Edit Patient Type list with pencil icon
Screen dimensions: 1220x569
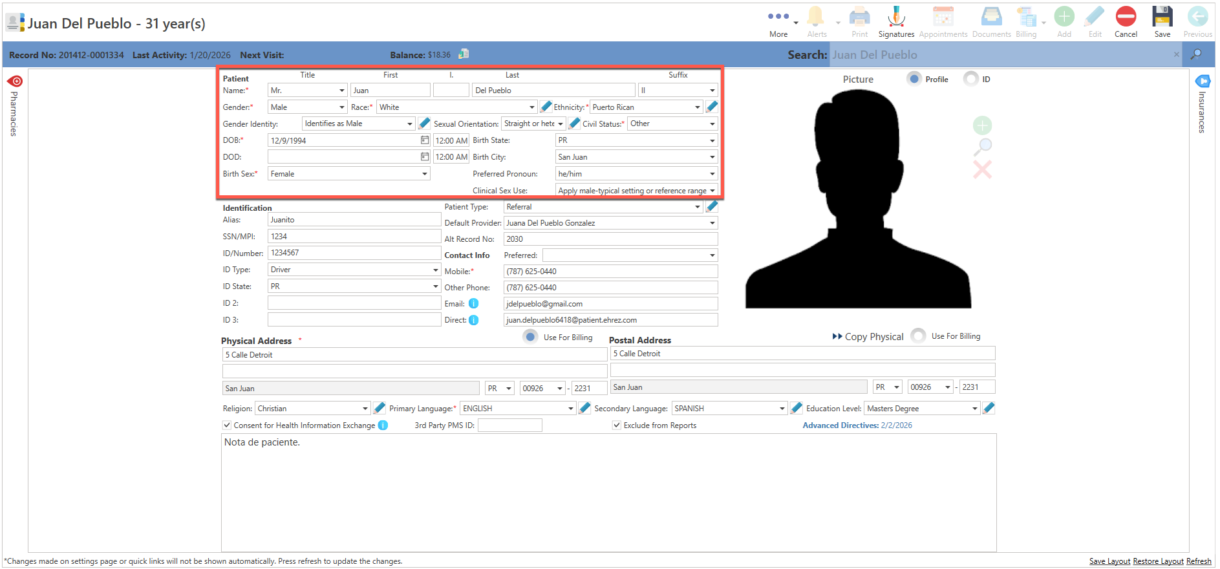click(x=712, y=206)
